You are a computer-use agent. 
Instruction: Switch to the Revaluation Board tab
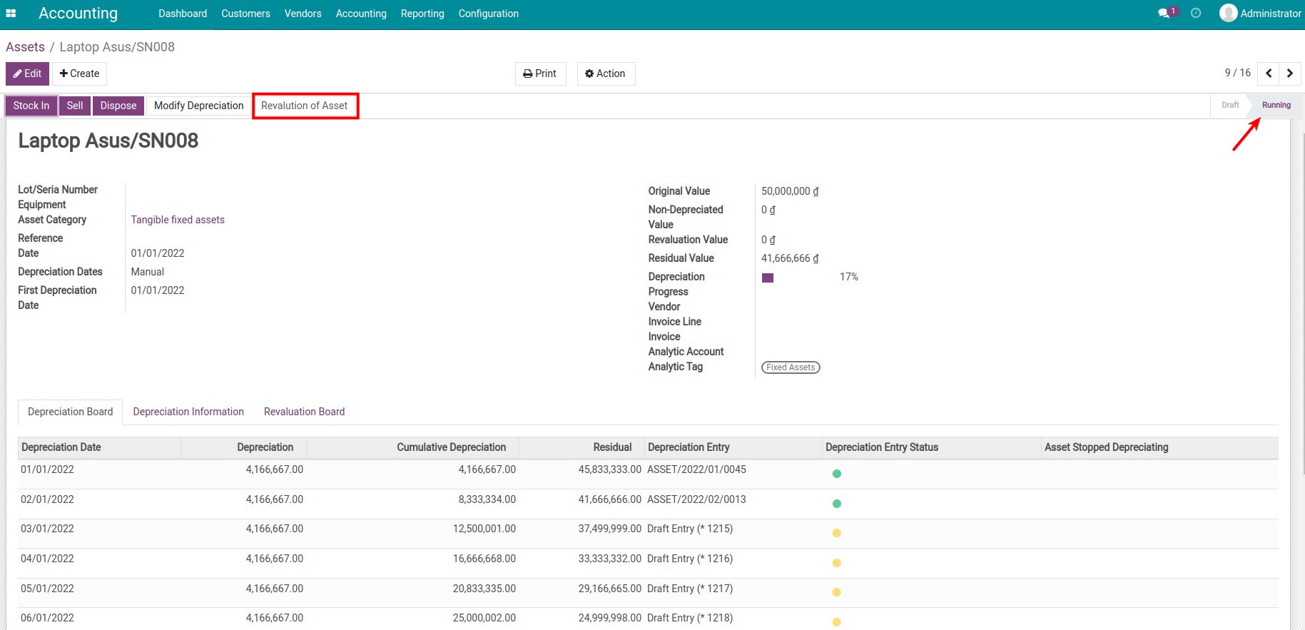(x=304, y=412)
